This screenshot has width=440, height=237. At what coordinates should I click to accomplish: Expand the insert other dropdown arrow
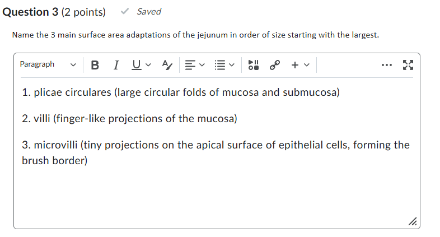[x=307, y=65]
